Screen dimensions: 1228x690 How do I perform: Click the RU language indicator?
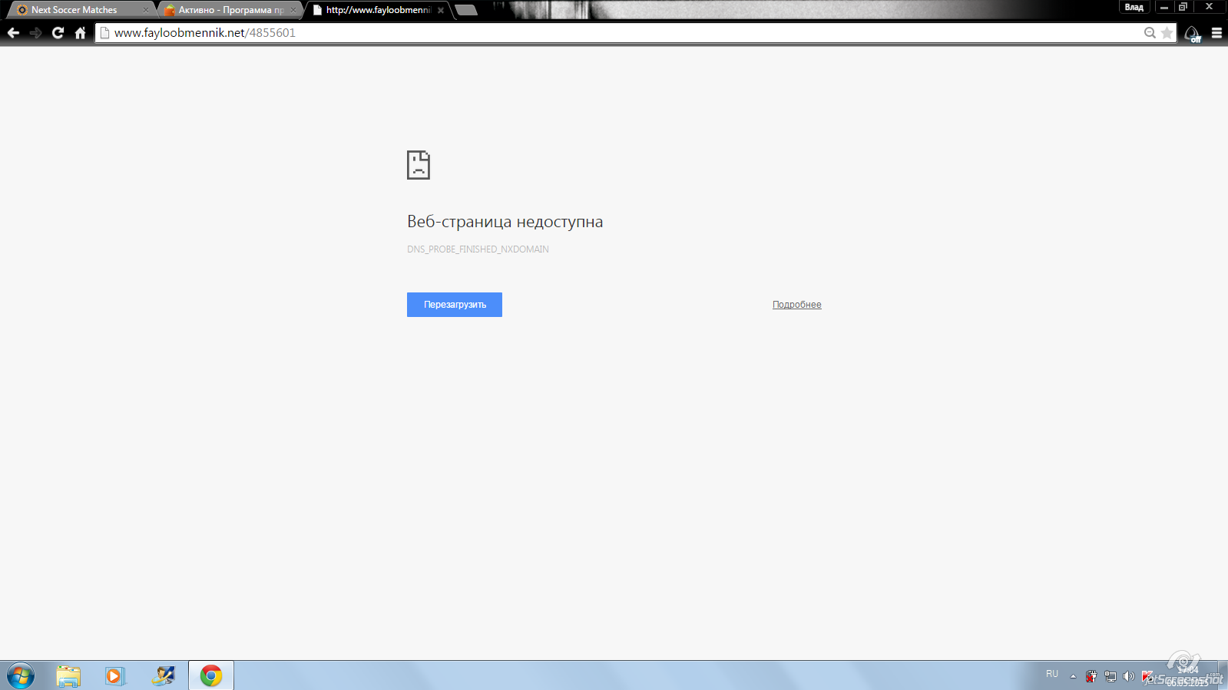point(1052,674)
